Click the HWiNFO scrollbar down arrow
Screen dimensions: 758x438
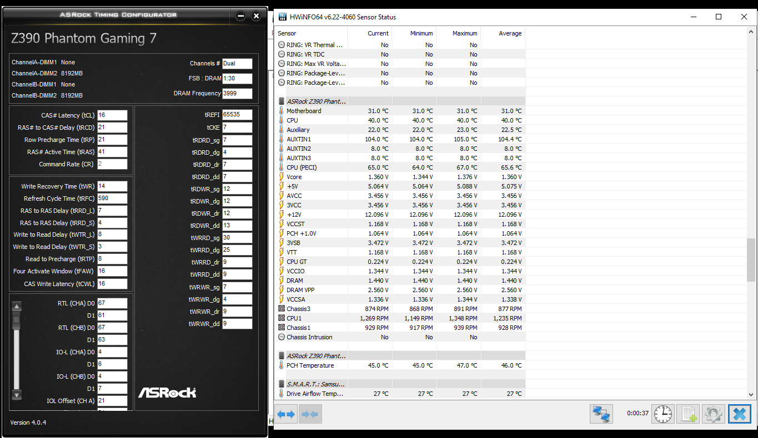point(751,394)
